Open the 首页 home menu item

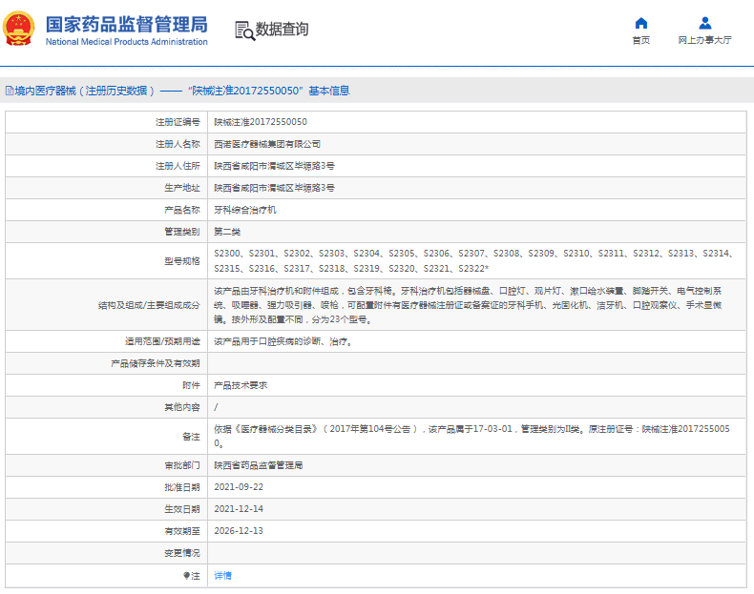(641, 40)
